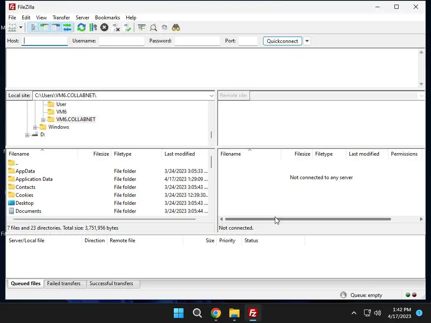Open Quickconnect history dropdown arrow
This screenshot has width=431, height=323.
pyautogui.click(x=307, y=41)
